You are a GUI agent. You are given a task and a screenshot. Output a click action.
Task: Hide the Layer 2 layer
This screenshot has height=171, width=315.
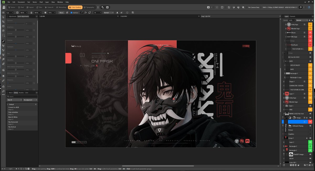point(310,142)
